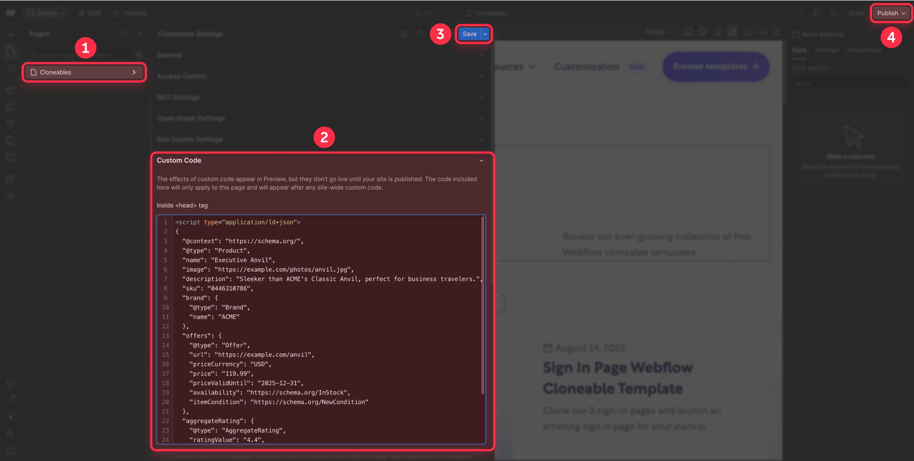Switch to the Settings tab
This screenshot has width=914, height=461.
coord(827,50)
